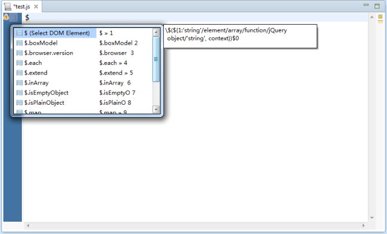The width and height of the screenshot is (387, 234).
Task: Click the suggestion list scroll-up arrow
Action: click(x=156, y=32)
